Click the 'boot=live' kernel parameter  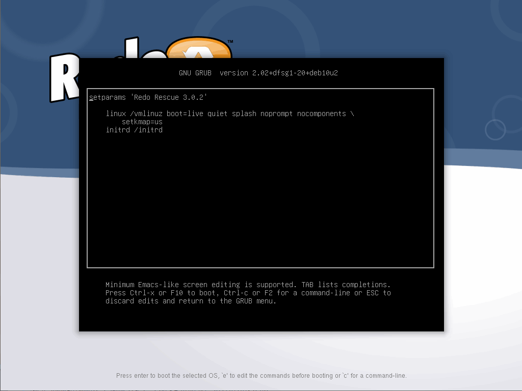pos(185,114)
